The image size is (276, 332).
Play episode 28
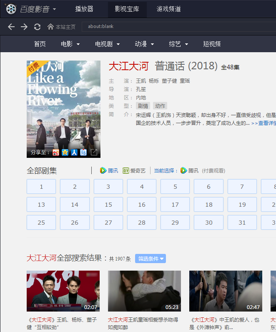click(x=142, y=223)
